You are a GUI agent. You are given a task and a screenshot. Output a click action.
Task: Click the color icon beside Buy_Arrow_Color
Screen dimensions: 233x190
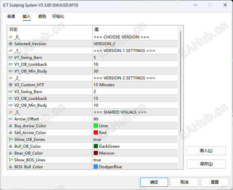[10, 126]
